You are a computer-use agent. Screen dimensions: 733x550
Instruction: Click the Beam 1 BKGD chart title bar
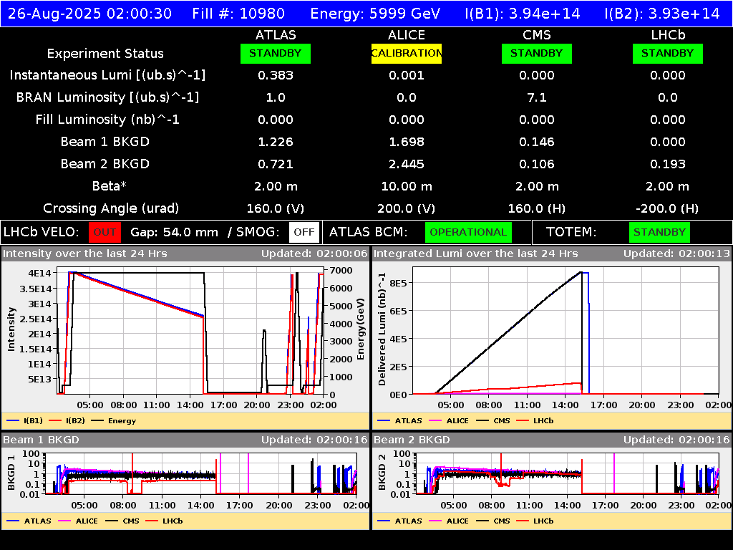click(x=185, y=440)
